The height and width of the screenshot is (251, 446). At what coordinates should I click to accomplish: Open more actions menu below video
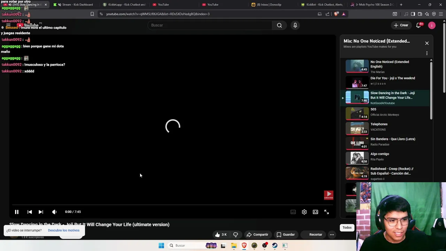coord(332,235)
